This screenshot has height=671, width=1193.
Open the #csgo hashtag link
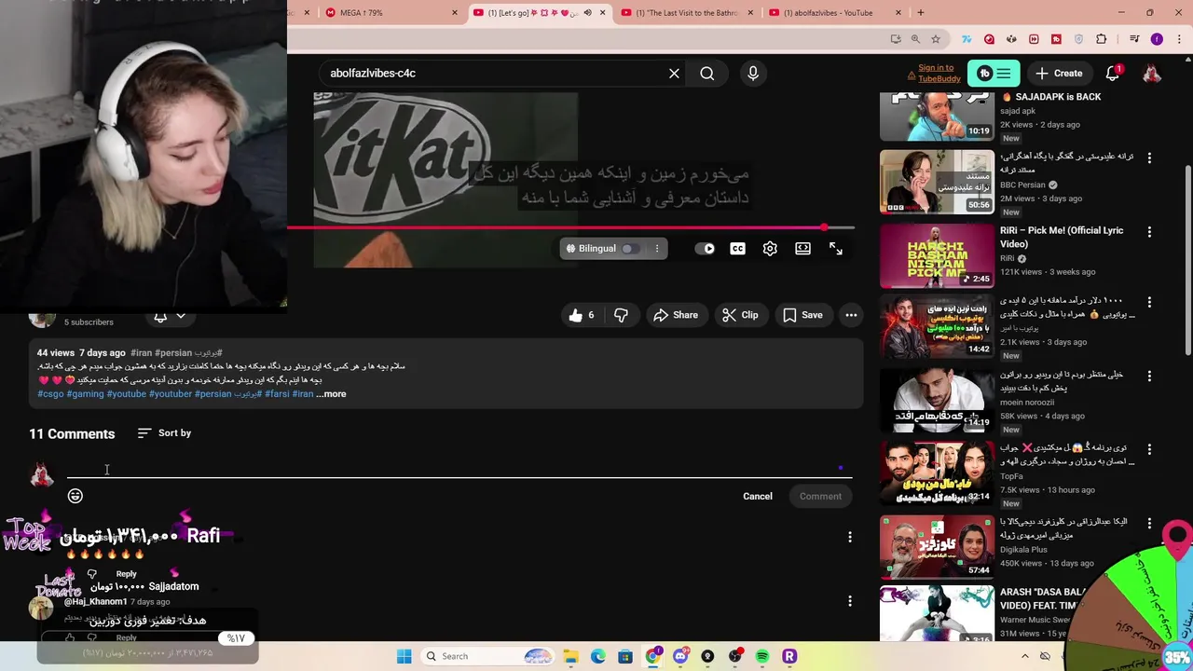tap(50, 394)
